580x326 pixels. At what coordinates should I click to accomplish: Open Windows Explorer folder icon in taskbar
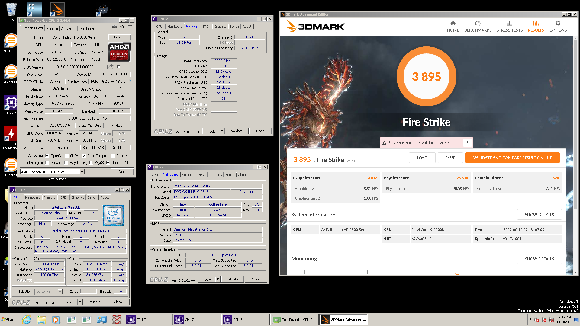click(x=41, y=320)
